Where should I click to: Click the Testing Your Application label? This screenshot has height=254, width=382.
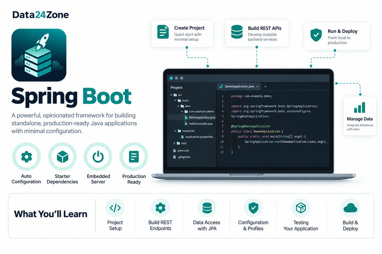tap(301, 225)
